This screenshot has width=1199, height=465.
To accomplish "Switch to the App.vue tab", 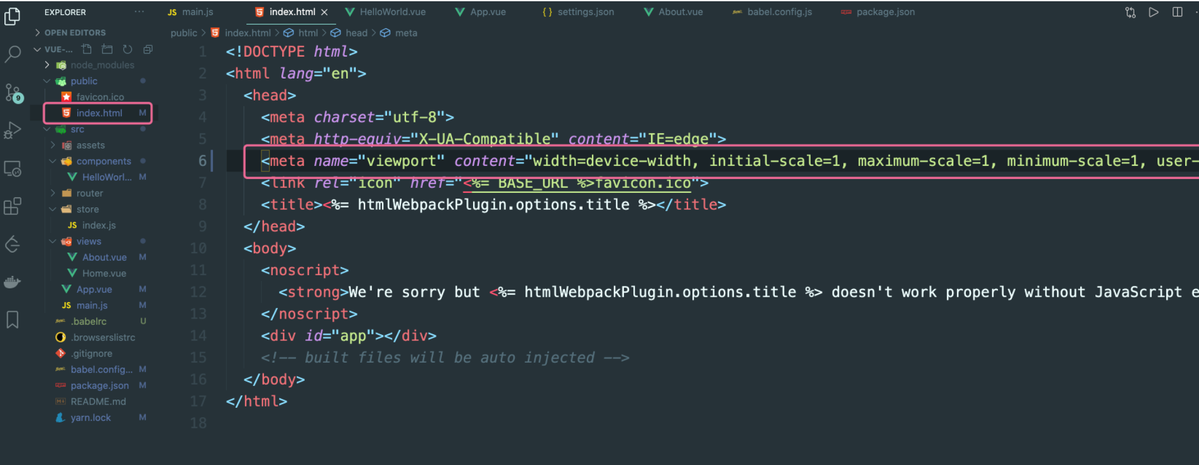I will 481,12.
